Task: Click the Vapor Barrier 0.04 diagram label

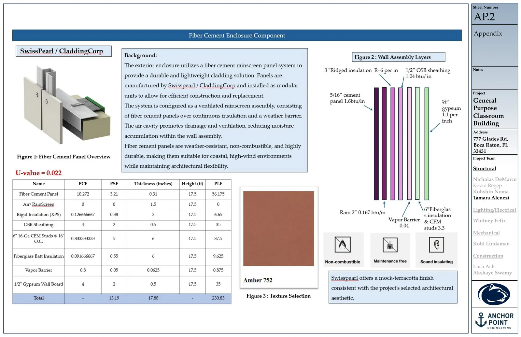Action: coord(404,222)
